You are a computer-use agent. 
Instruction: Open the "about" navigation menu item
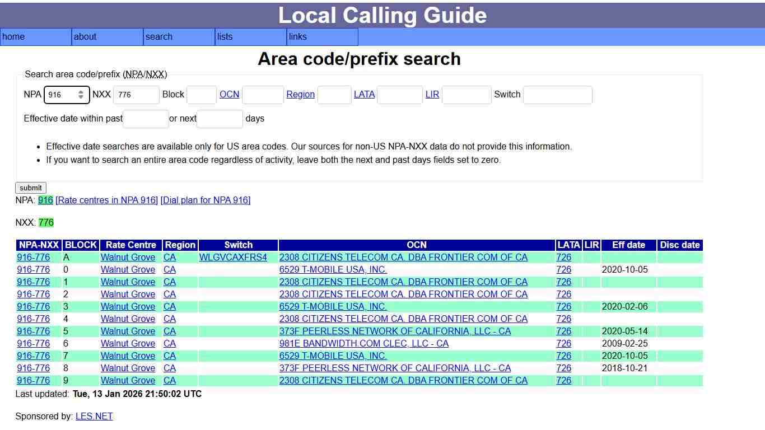pos(85,37)
